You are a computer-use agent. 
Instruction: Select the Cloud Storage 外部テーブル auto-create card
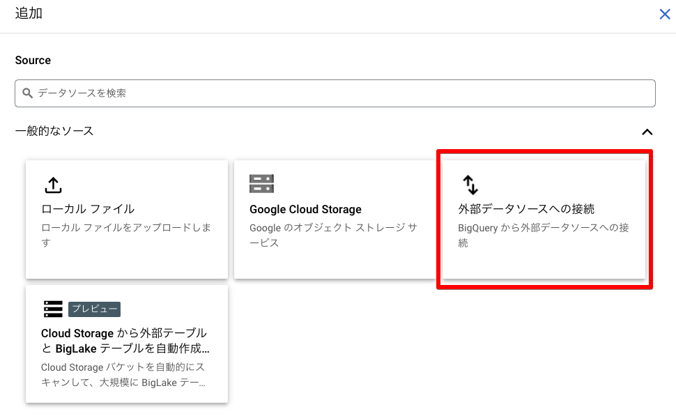tap(126, 345)
